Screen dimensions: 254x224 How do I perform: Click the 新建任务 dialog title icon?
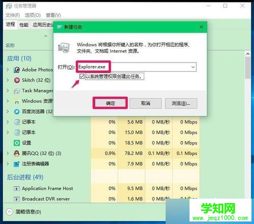click(59, 27)
